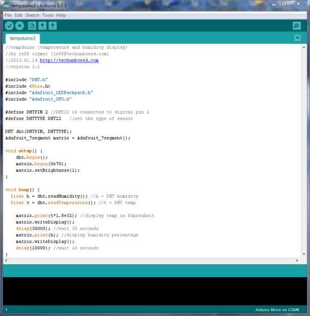Click the '#include "DHT.h"' line
The width and height of the screenshot is (310, 316).
point(26,80)
